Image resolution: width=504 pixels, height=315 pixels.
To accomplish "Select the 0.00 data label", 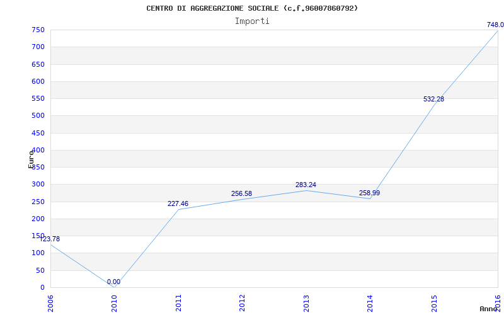I will click(x=113, y=282).
